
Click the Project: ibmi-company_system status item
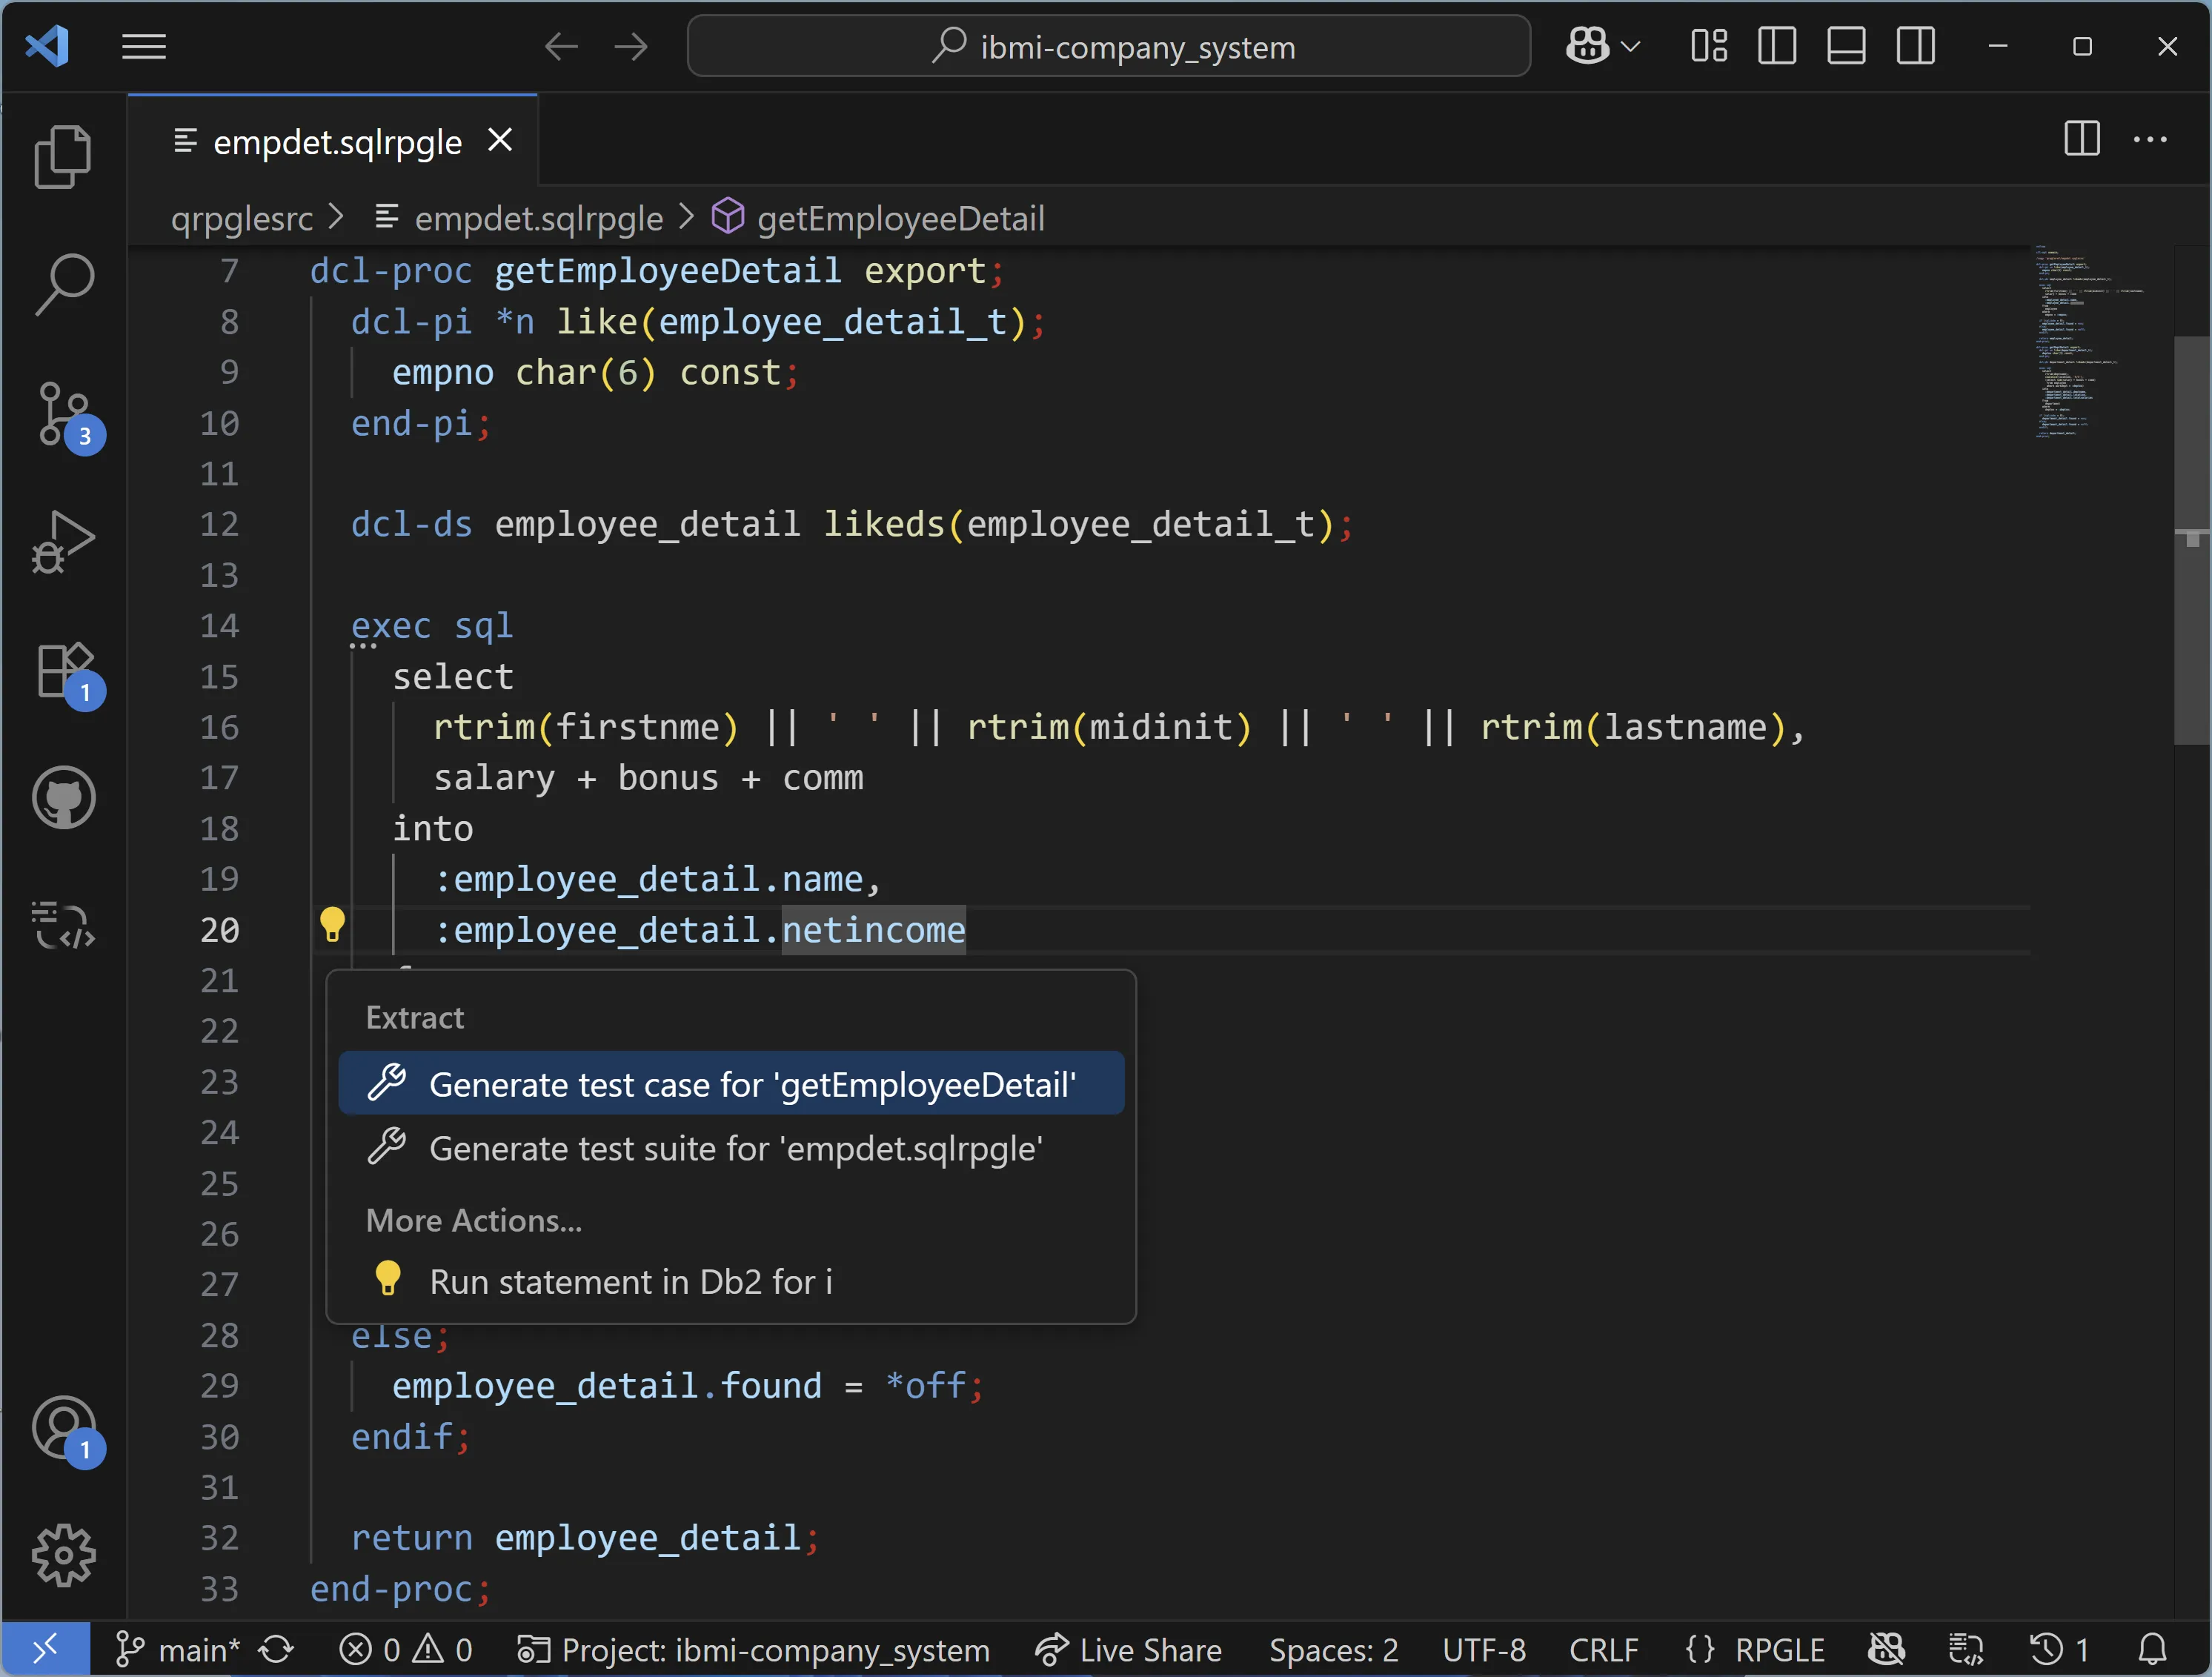pos(753,1649)
